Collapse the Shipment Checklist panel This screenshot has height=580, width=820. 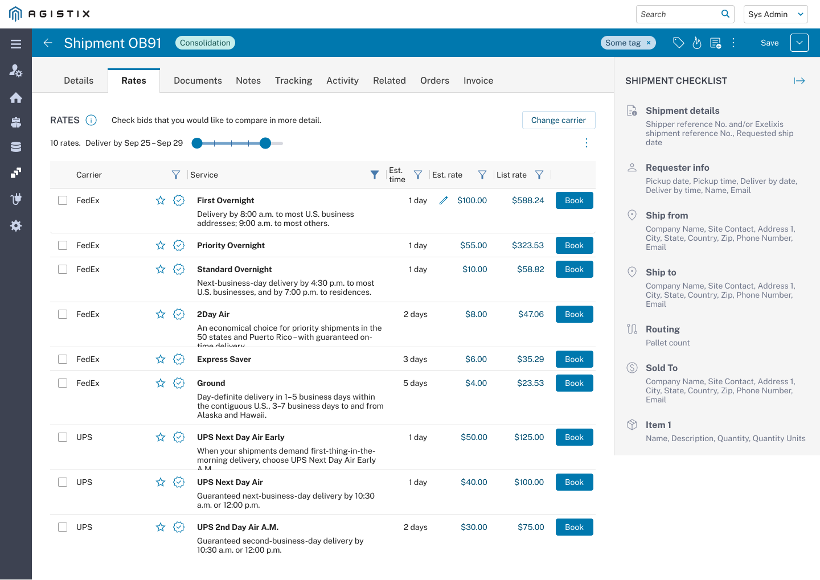(799, 81)
